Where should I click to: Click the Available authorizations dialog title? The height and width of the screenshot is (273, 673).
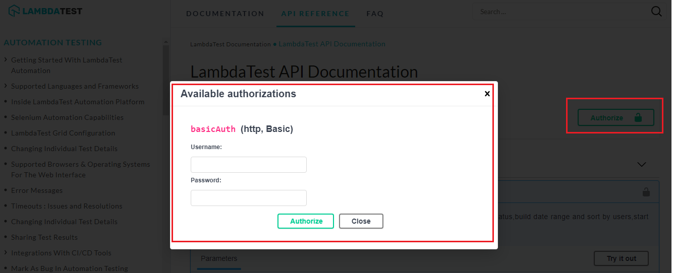[238, 94]
